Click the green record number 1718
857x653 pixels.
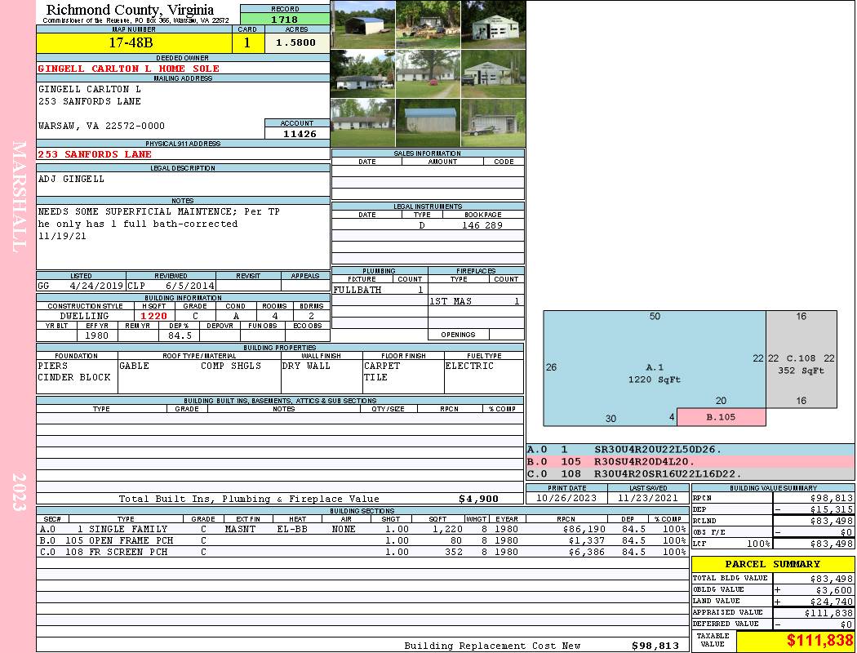[285, 18]
